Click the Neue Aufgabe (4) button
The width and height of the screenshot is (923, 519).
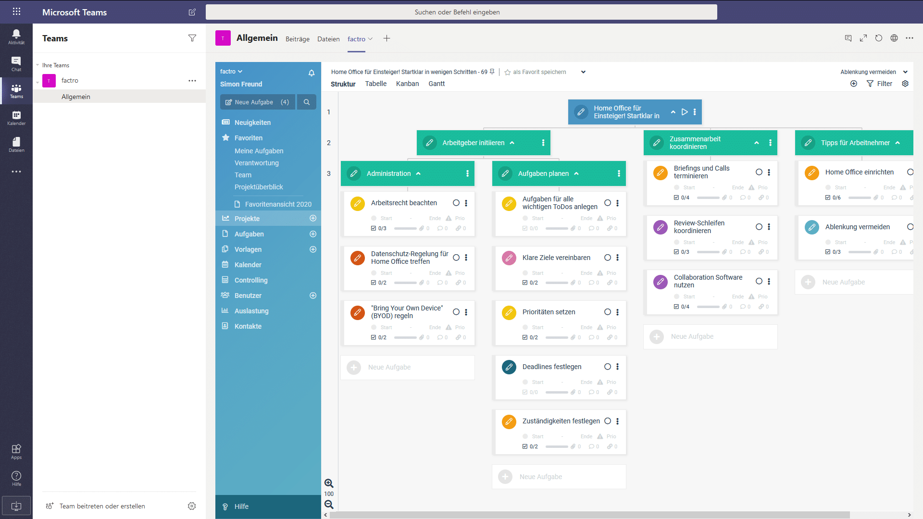point(257,102)
